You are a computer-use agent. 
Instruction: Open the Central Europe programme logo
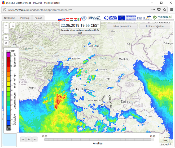(x=110, y=18)
